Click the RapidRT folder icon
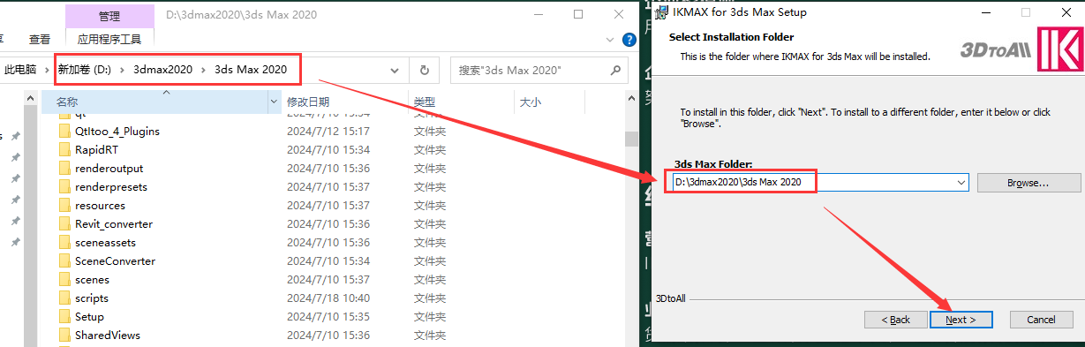 64,149
